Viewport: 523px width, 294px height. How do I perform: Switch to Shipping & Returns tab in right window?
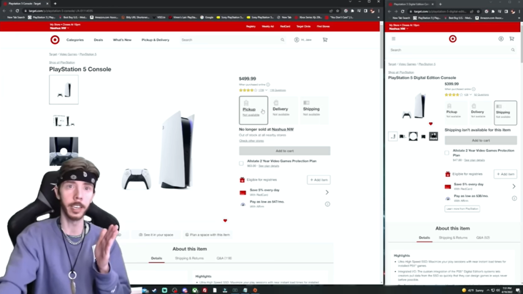click(x=453, y=238)
